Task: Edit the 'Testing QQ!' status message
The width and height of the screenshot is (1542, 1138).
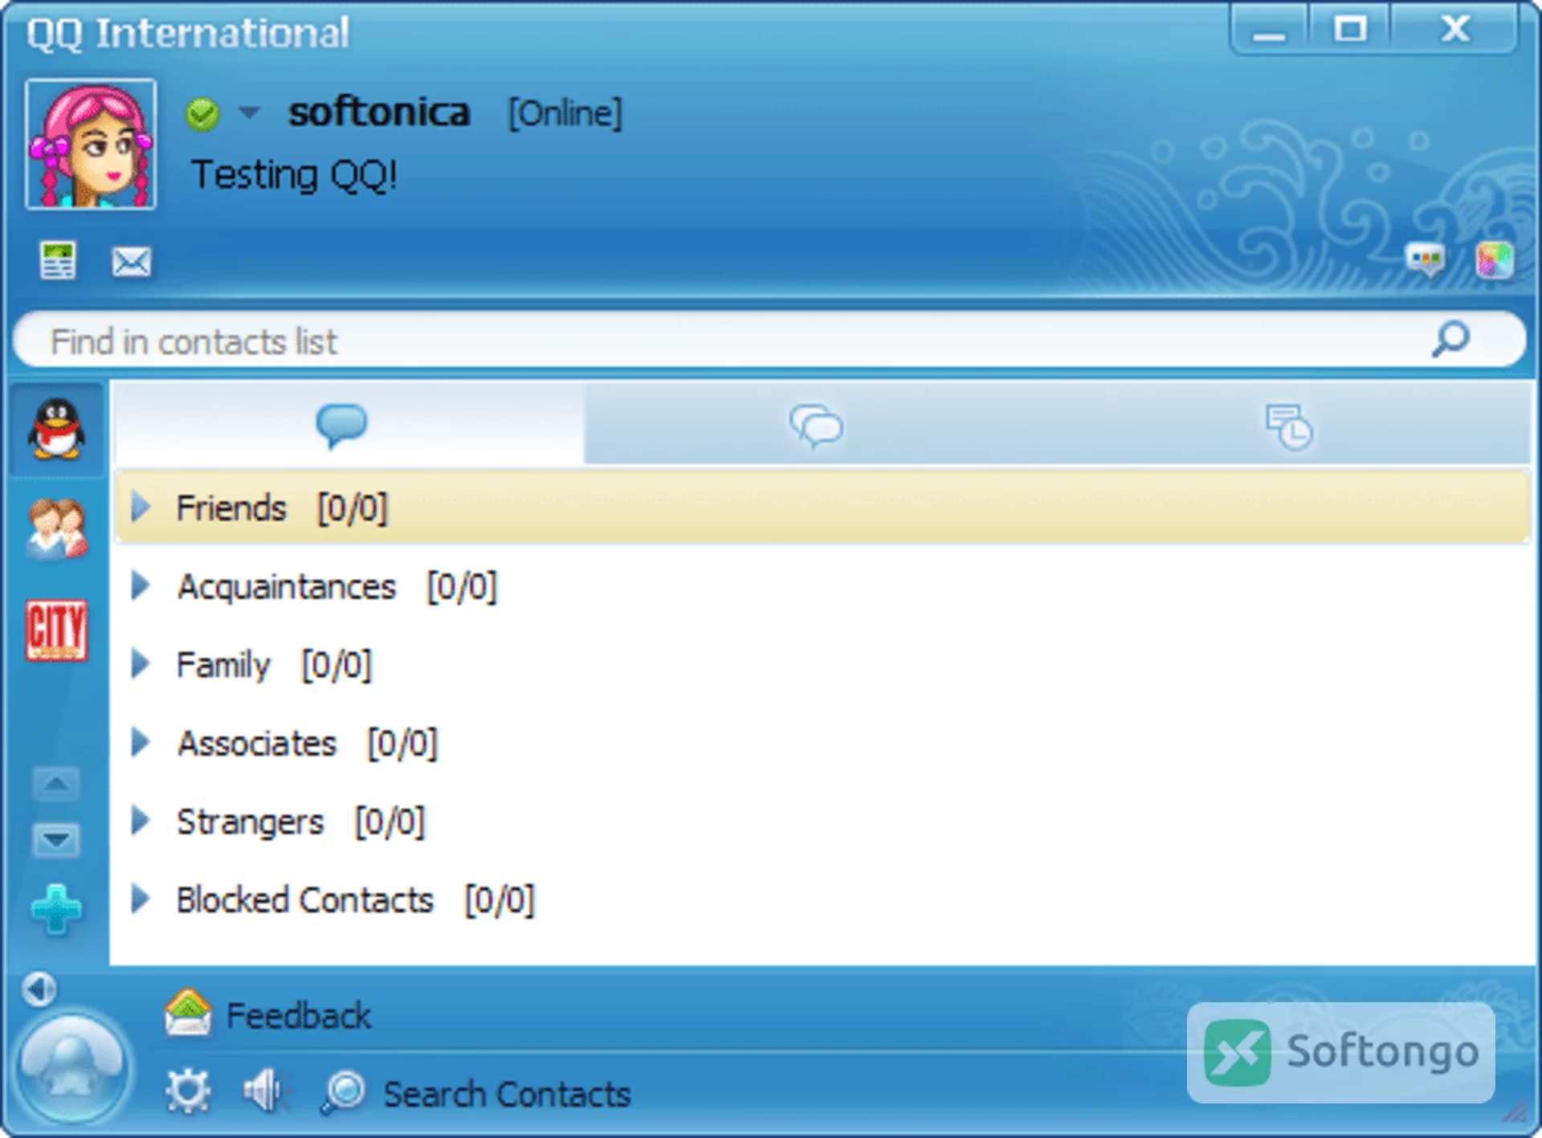Action: (x=294, y=174)
